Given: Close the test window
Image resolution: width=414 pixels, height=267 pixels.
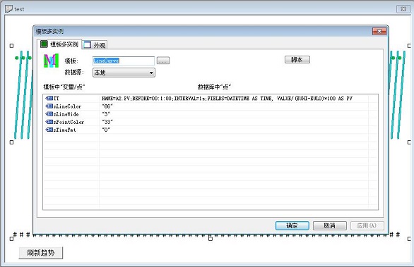Looking at the screenshot, I should pyautogui.click(x=403, y=9).
